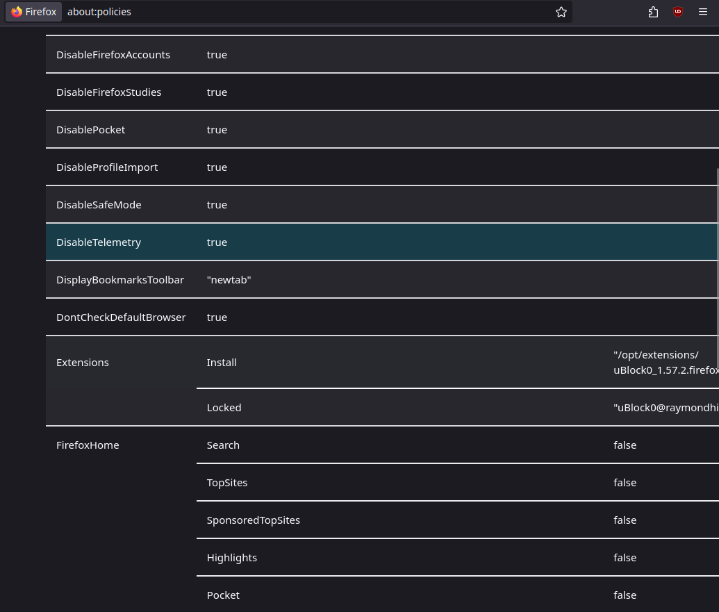Click the FirefoxHome policy name
Image resolution: width=719 pixels, height=612 pixels.
pyautogui.click(x=88, y=445)
